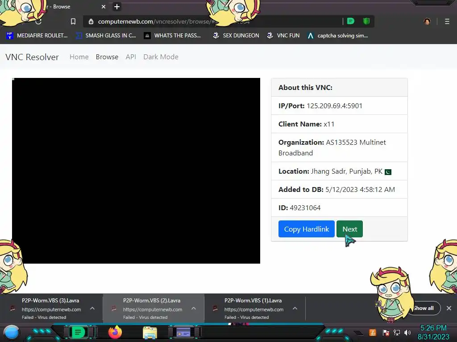Click Show all downloads button
Image resolution: width=457 pixels, height=342 pixels.
click(x=424, y=308)
